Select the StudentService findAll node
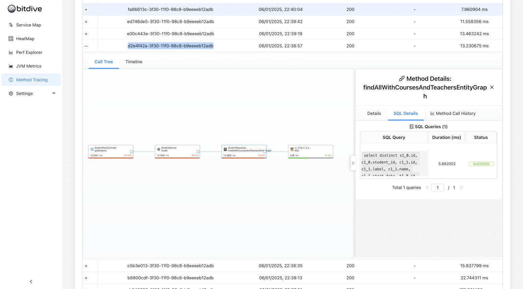 (177, 152)
